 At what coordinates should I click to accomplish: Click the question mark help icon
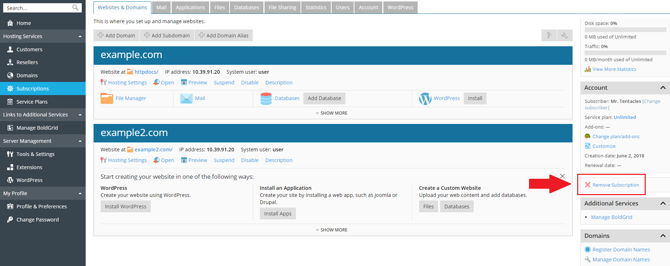click(549, 36)
